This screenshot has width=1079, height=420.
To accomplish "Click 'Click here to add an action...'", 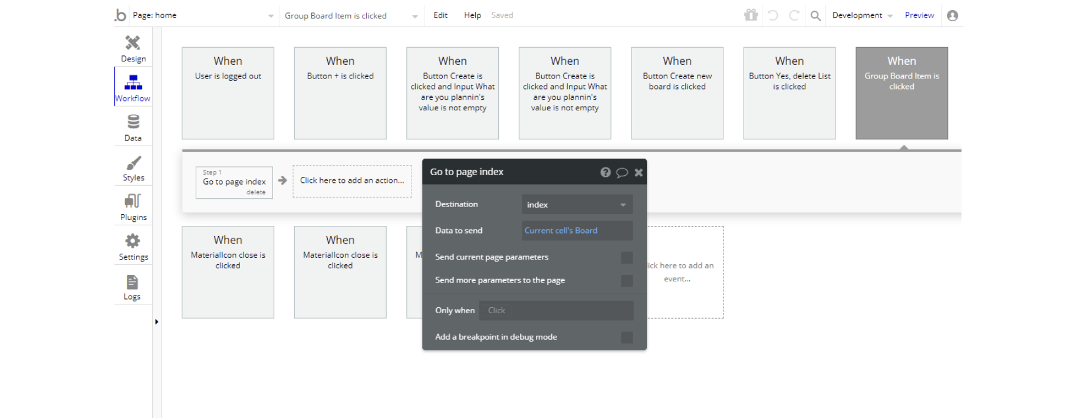I will (x=352, y=181).
